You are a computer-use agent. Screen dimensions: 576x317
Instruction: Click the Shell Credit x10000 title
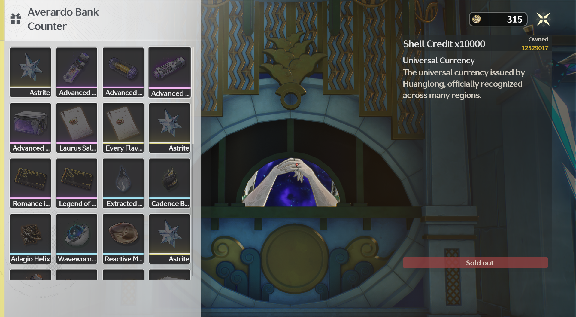pos(444,44)
